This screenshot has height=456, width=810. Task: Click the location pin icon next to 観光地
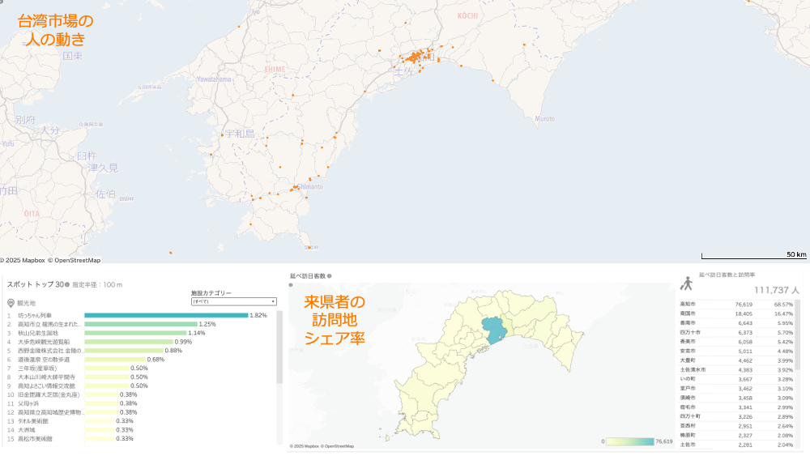coord(11,303)
